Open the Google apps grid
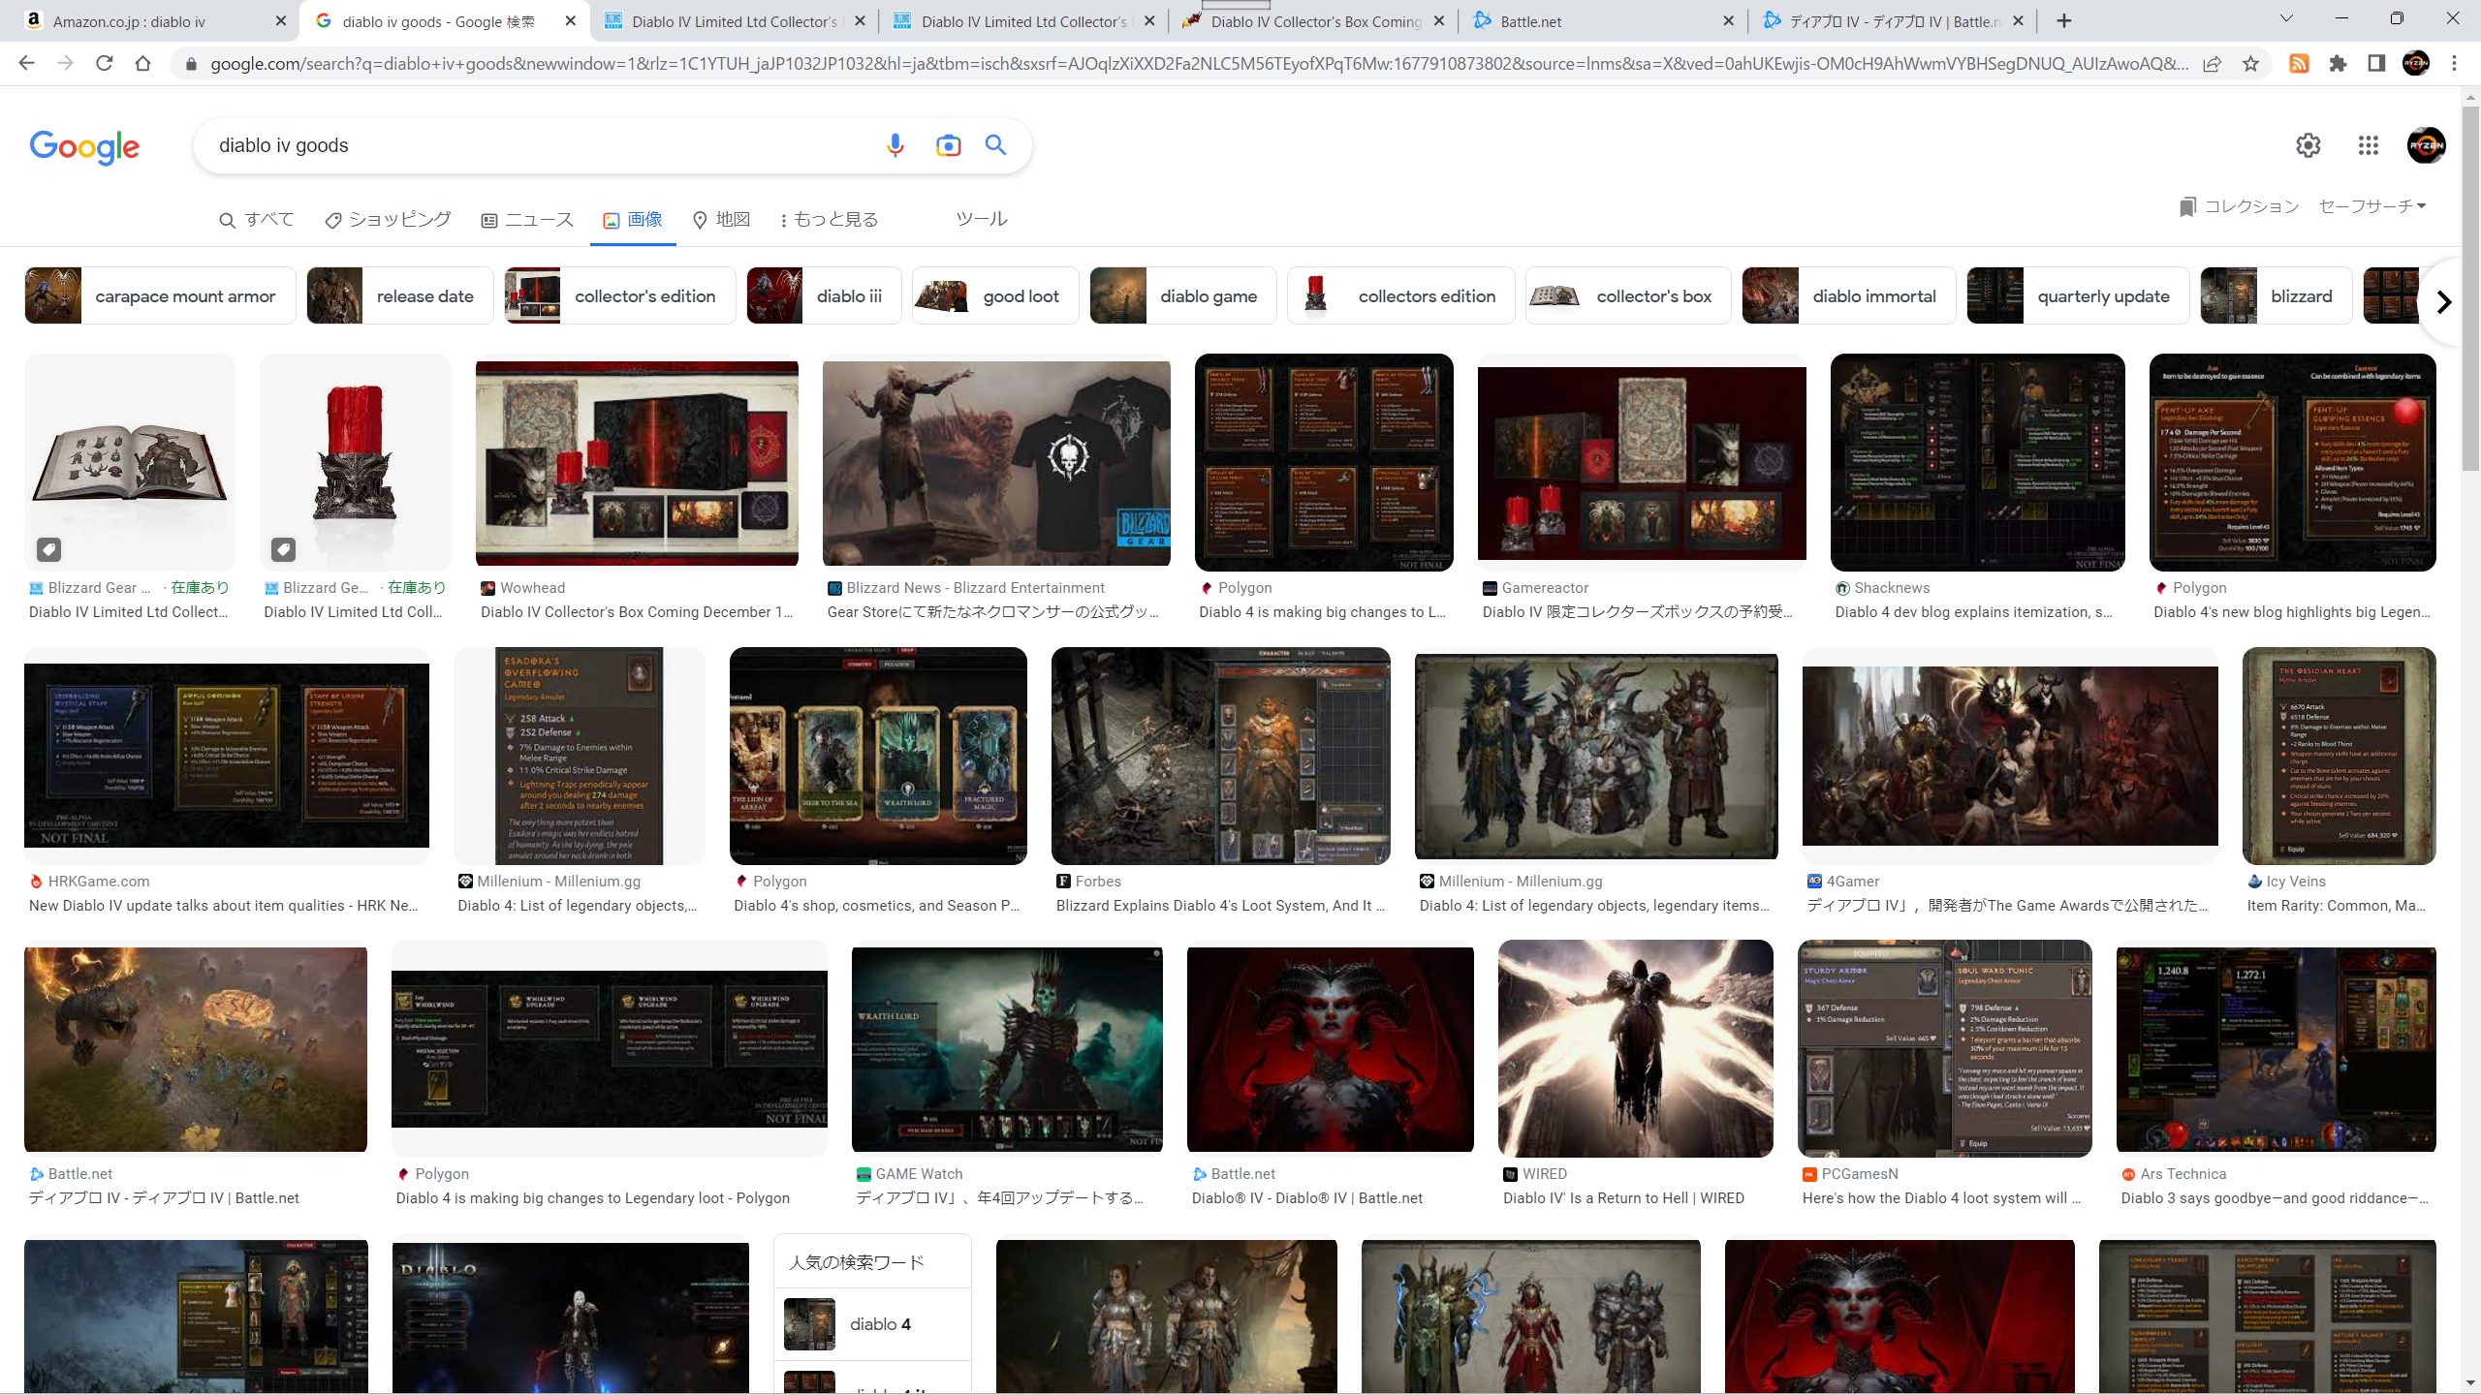 [2369, 145]
